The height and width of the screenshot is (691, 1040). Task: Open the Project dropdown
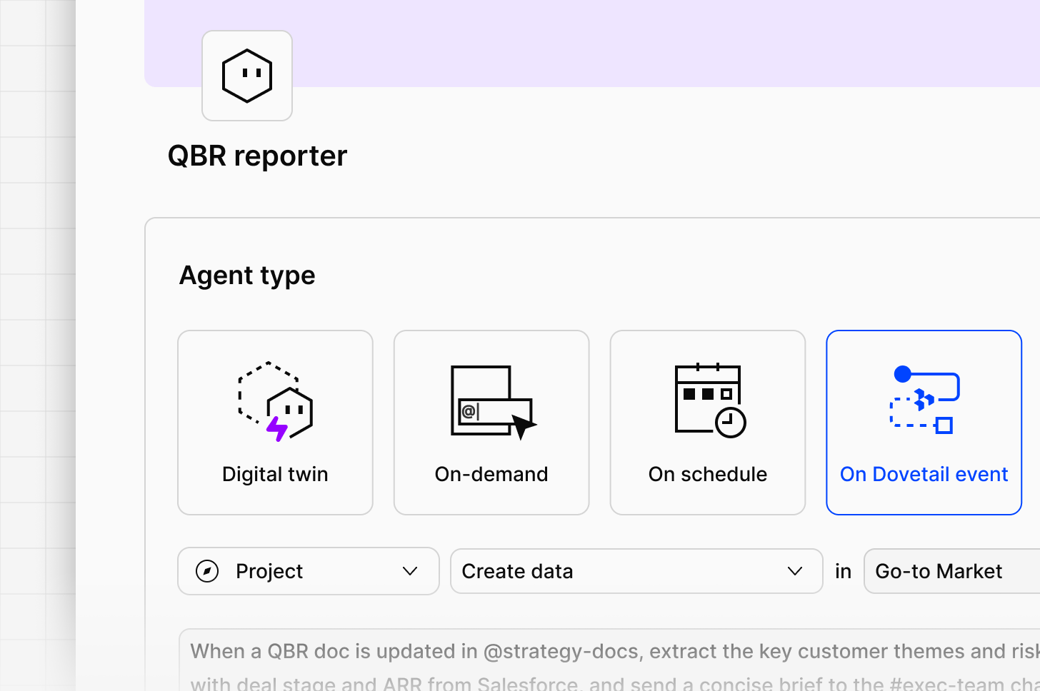coord(309,571)
